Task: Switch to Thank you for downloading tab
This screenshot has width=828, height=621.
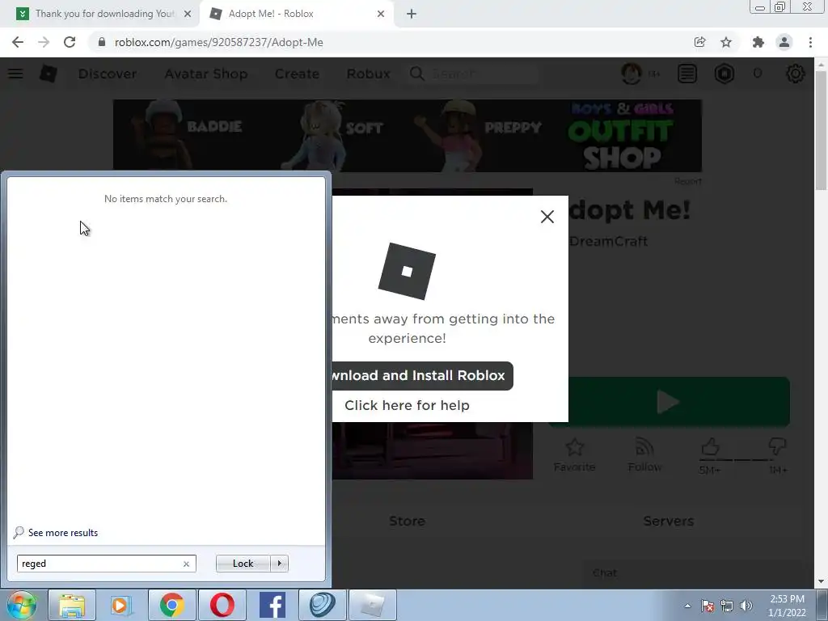Action: click(x=99, y=14)
